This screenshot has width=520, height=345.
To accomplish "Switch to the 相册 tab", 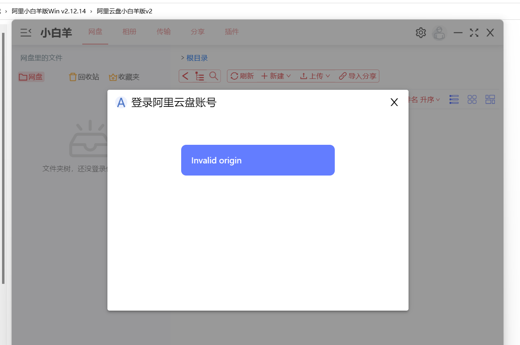I will point(129,32).
